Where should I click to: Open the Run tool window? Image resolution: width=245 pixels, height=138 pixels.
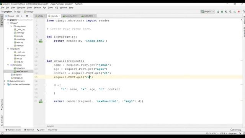(41, 130)
